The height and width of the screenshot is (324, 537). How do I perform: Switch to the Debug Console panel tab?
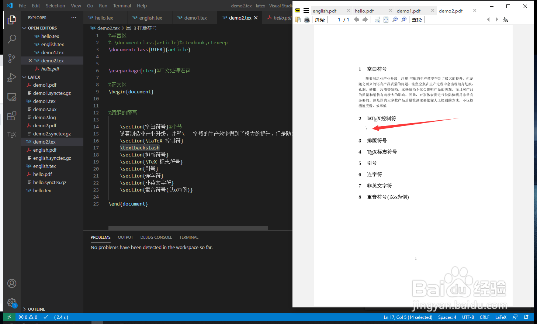(x=156, y=237)
